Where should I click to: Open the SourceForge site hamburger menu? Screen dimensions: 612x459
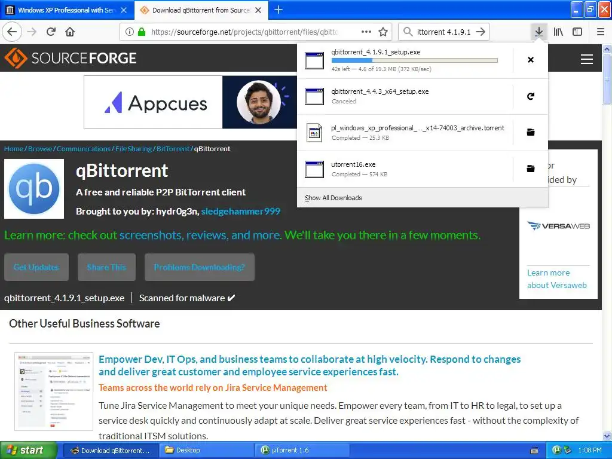(x=587, y=59)
